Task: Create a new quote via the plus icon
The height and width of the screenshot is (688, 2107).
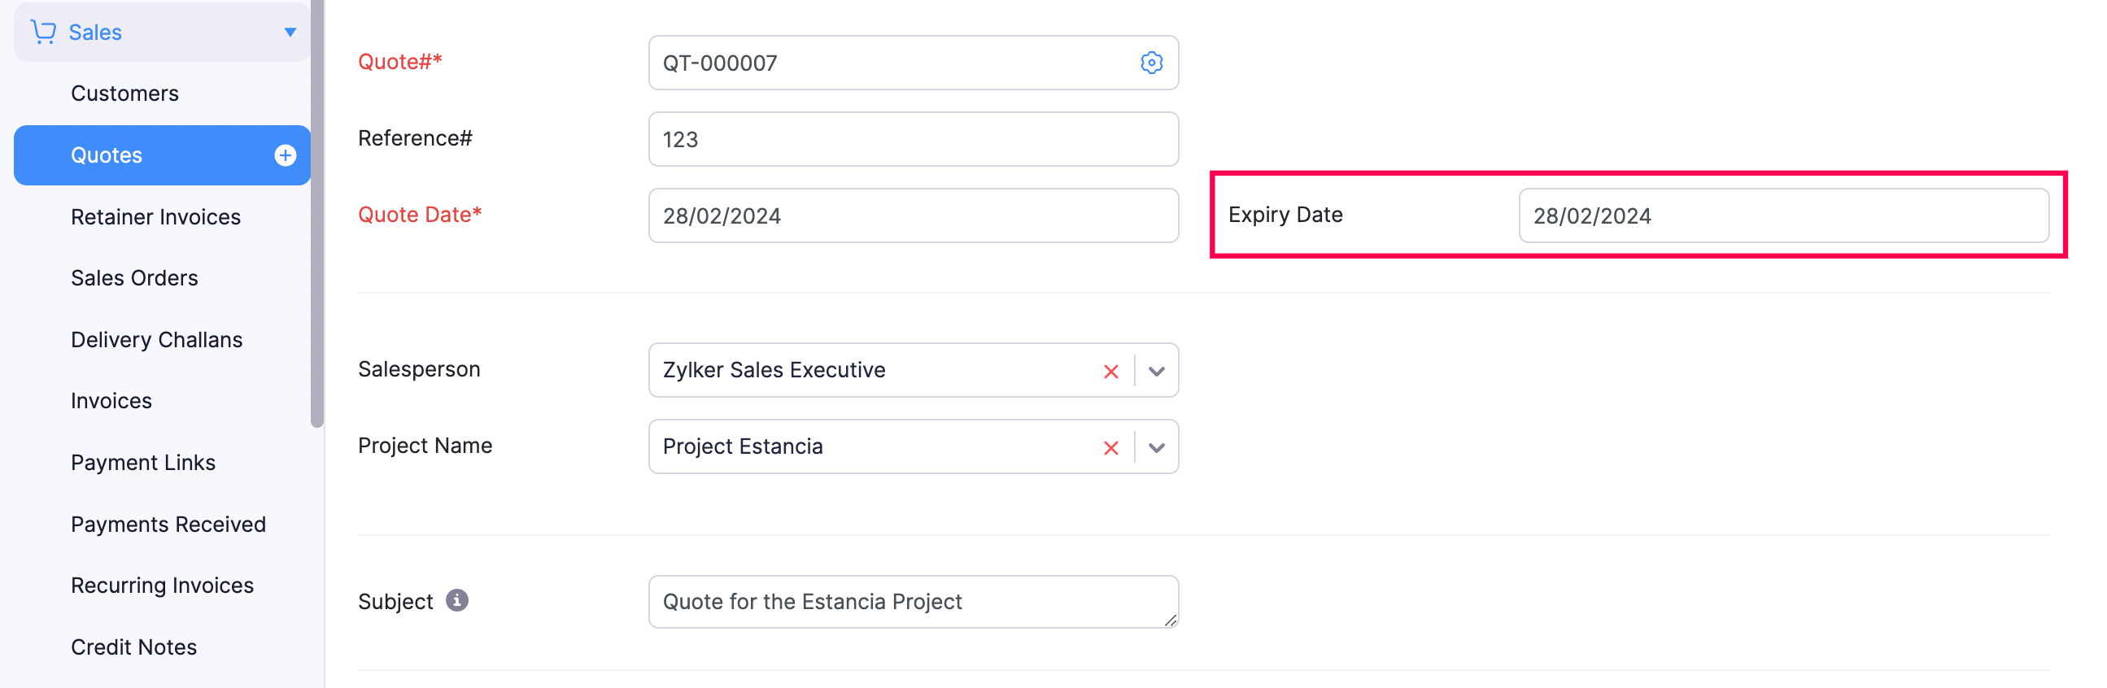Action: coord(284,155)
